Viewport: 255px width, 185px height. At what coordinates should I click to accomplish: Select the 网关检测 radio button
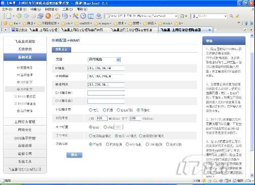pyautogui.click(x=108, y=145)
